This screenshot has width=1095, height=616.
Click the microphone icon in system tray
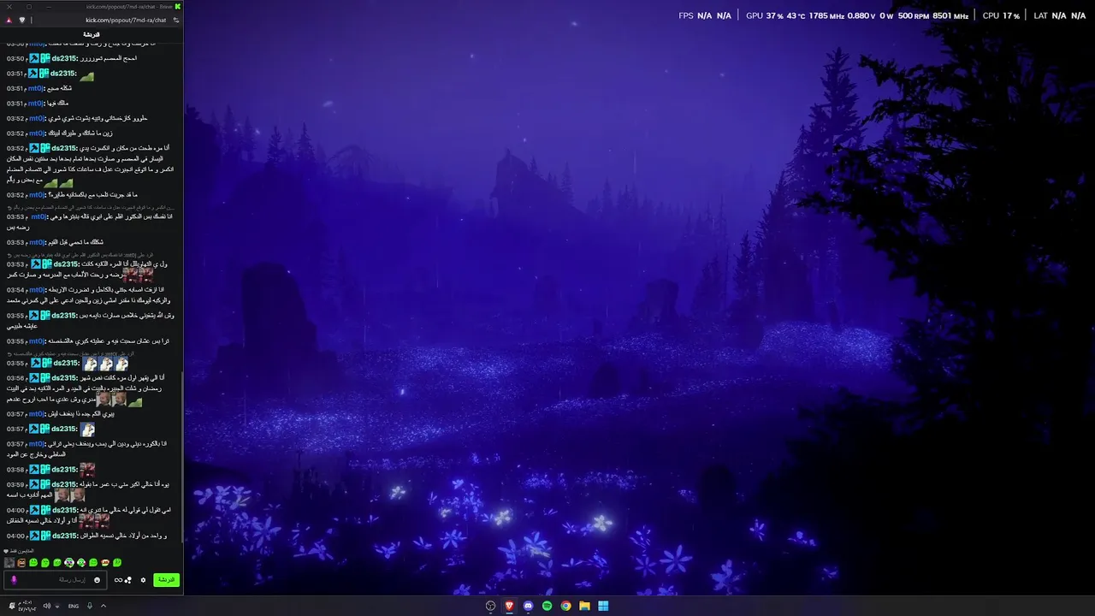point(90,606)
